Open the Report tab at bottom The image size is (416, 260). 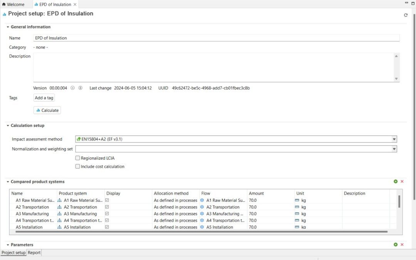click(x=34, y=253)
